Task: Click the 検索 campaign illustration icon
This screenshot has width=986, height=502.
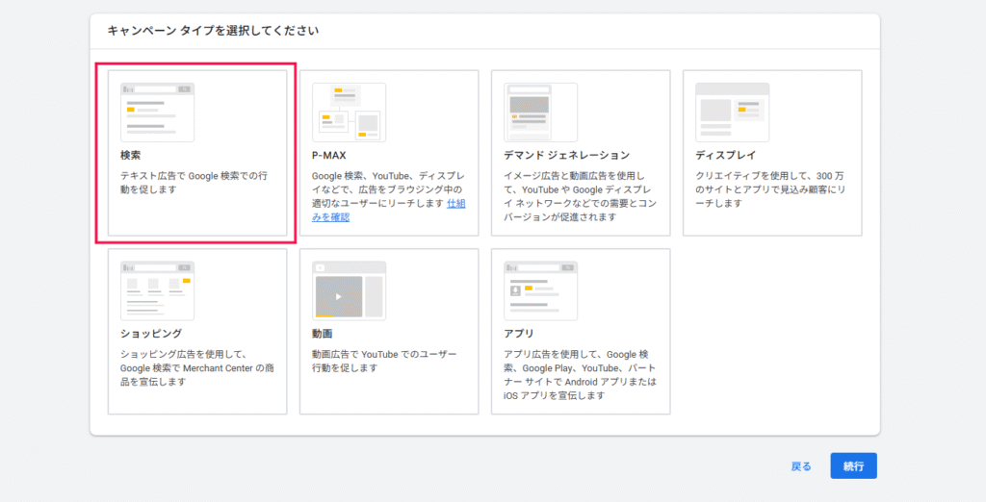Action: click(157, 113)
